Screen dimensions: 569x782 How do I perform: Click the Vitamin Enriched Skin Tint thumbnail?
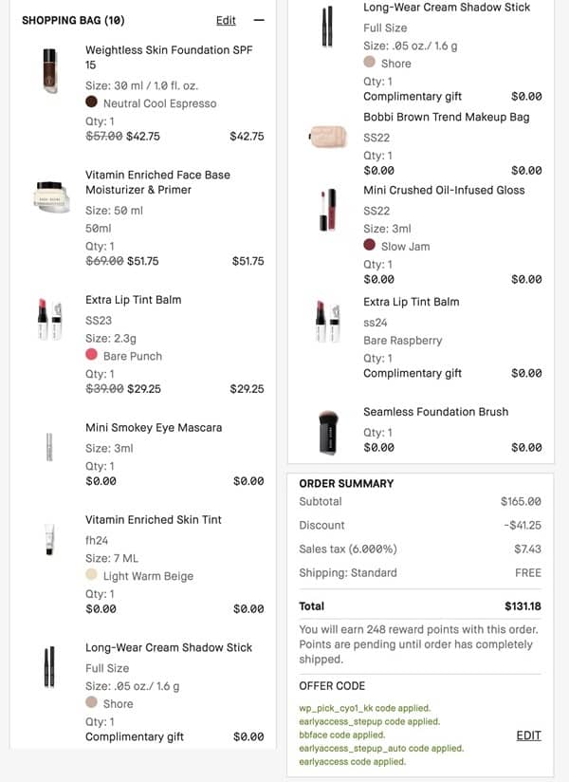pos(50,539)
